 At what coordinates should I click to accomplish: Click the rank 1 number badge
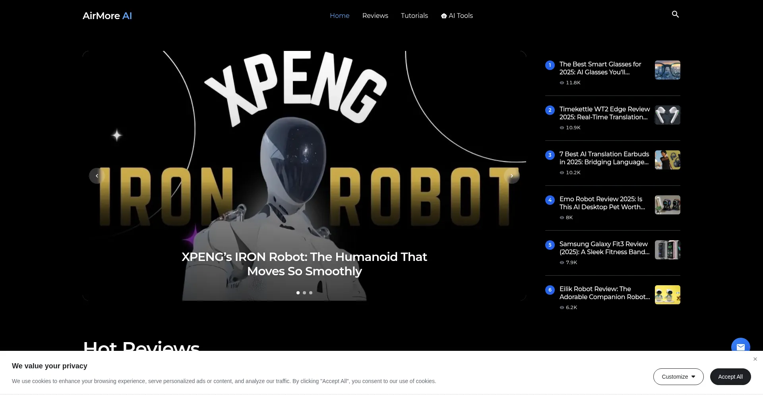550,65
